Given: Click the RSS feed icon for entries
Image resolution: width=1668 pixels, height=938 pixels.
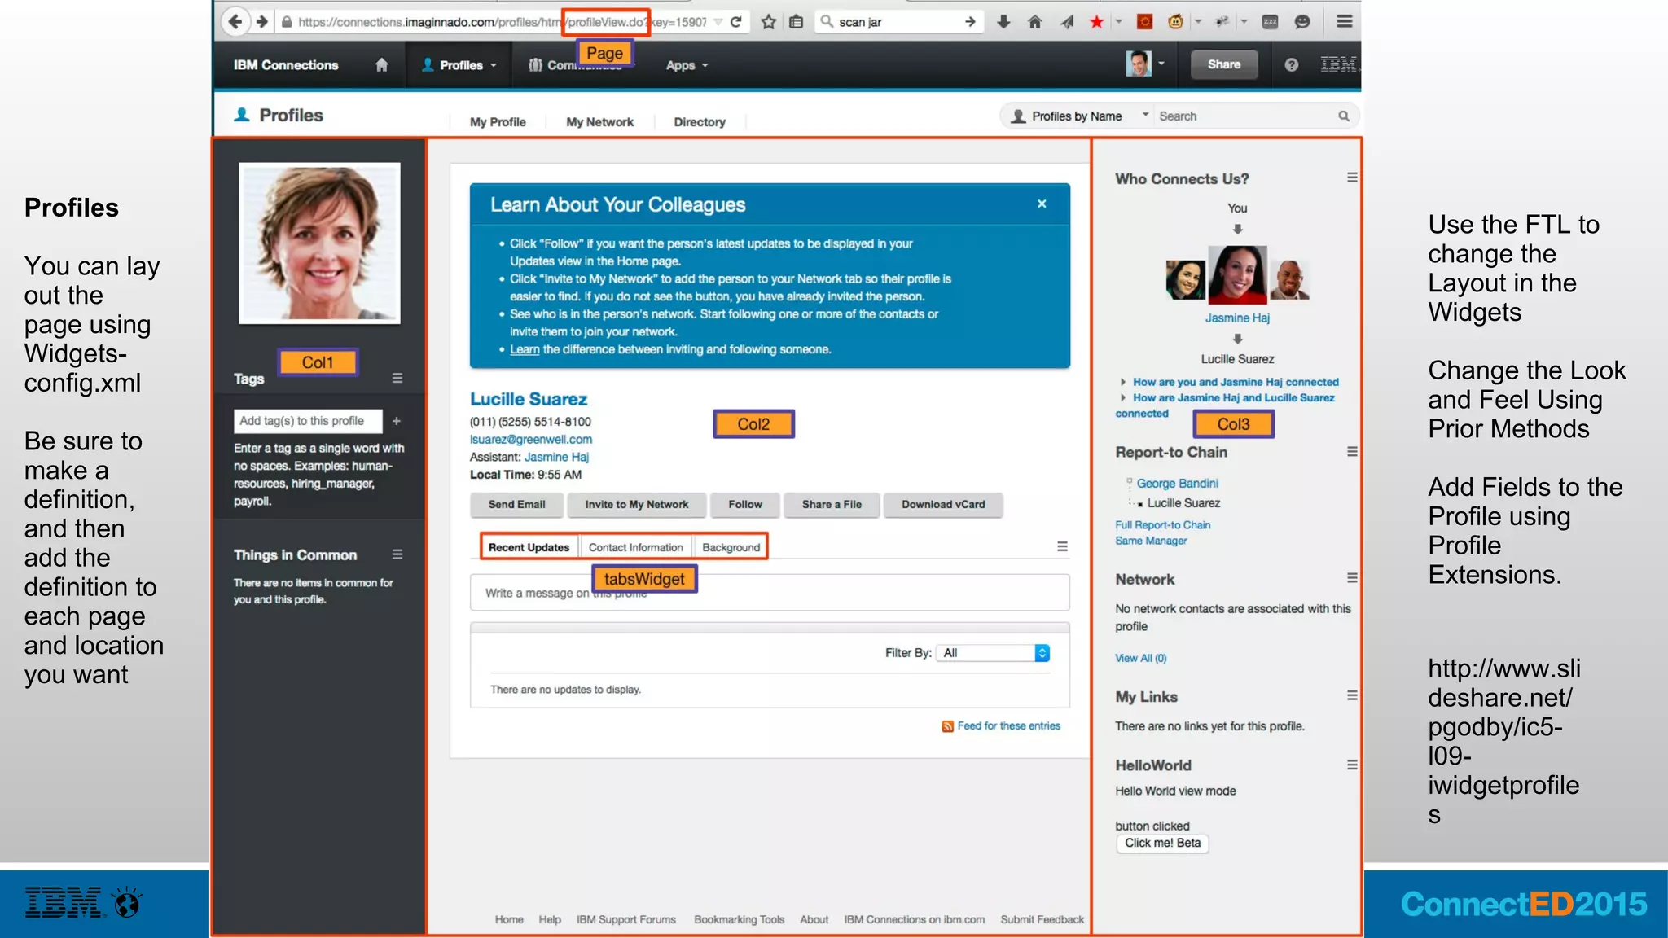Looking at the screenshot, I should pyautogui.click(x=947, y=726).
